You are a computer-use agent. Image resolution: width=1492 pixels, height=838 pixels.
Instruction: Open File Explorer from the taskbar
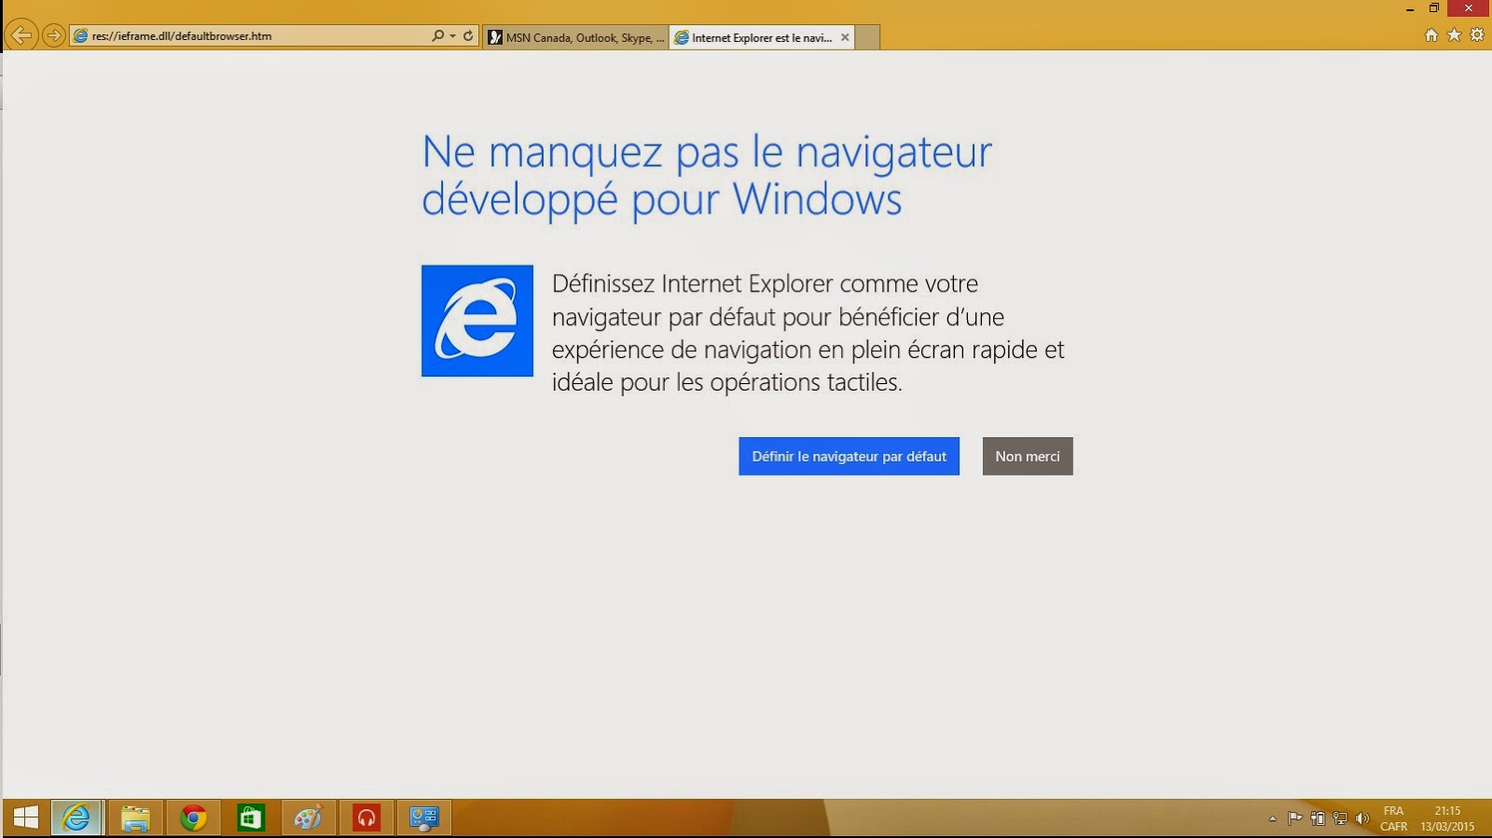click(x=135, y=818)
